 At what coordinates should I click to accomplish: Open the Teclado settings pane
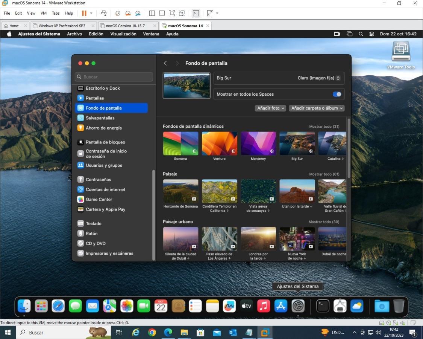tap(93, 223)
